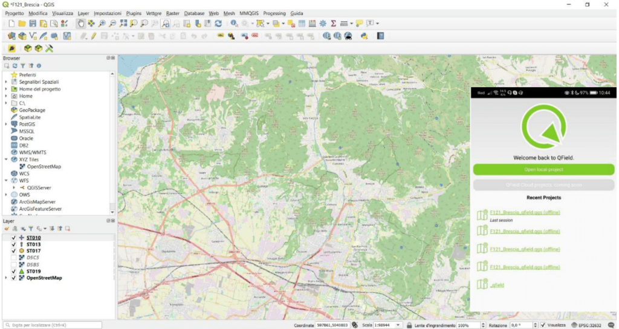Click the filter legend icon in the Layer panel
Image resolution: width=619 pixels, height=329 pixels.
(x=30, y=229)
